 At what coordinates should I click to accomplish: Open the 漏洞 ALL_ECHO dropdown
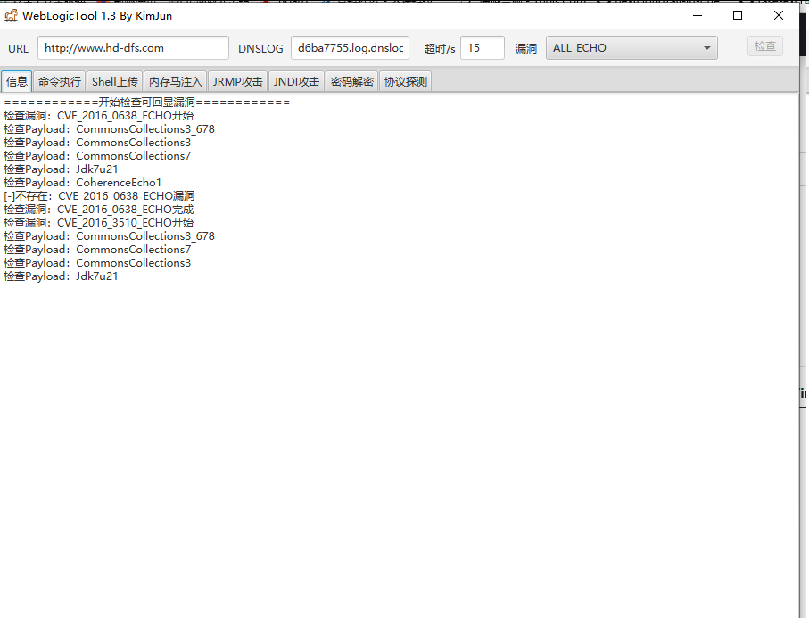pos(632,48)
